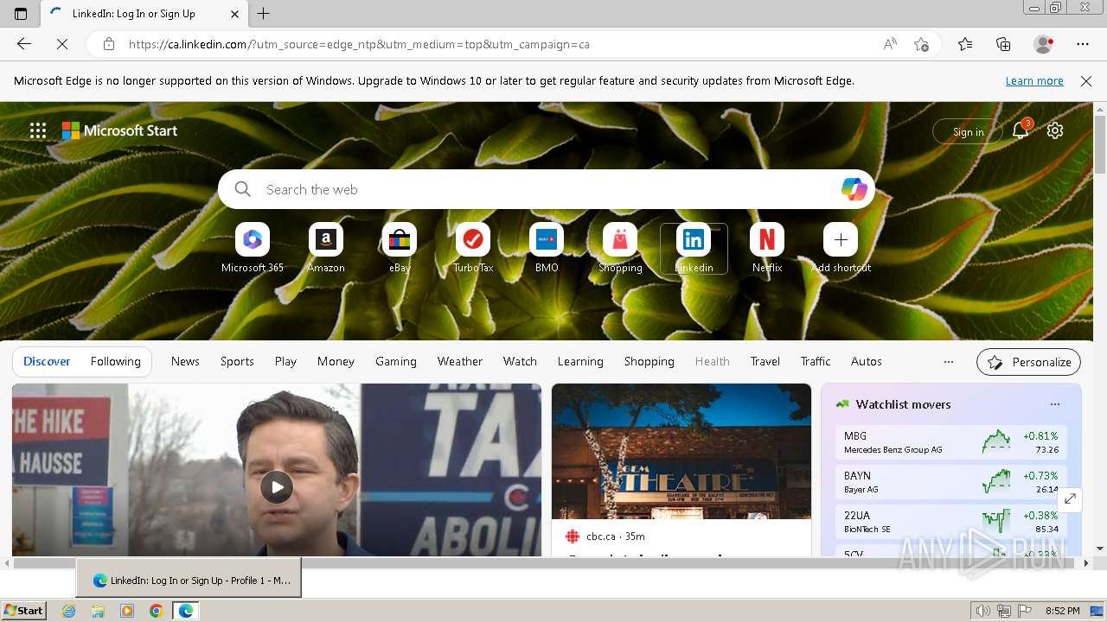Open the browser profile avatar
Viewport: 1107px width, 622px height.
coord(1043,44)
